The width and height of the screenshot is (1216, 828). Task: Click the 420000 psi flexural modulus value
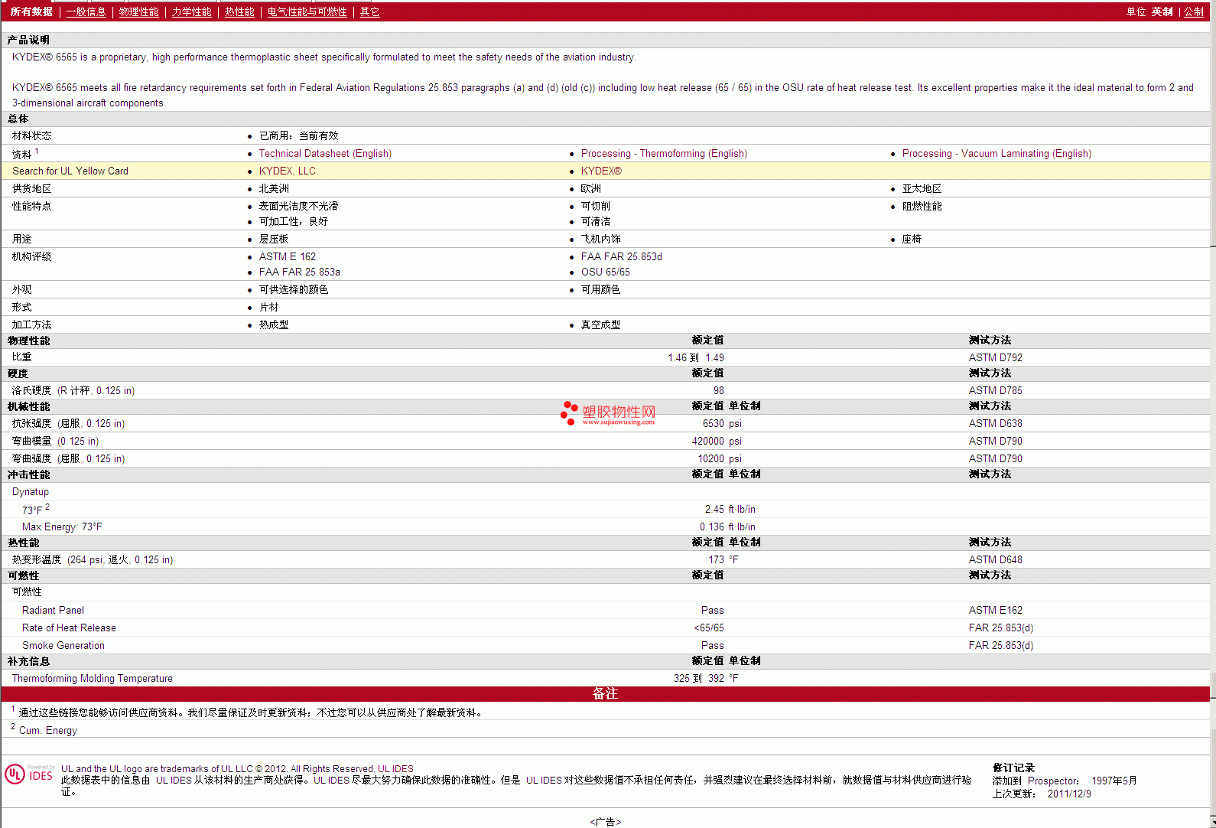click(717, 441)
